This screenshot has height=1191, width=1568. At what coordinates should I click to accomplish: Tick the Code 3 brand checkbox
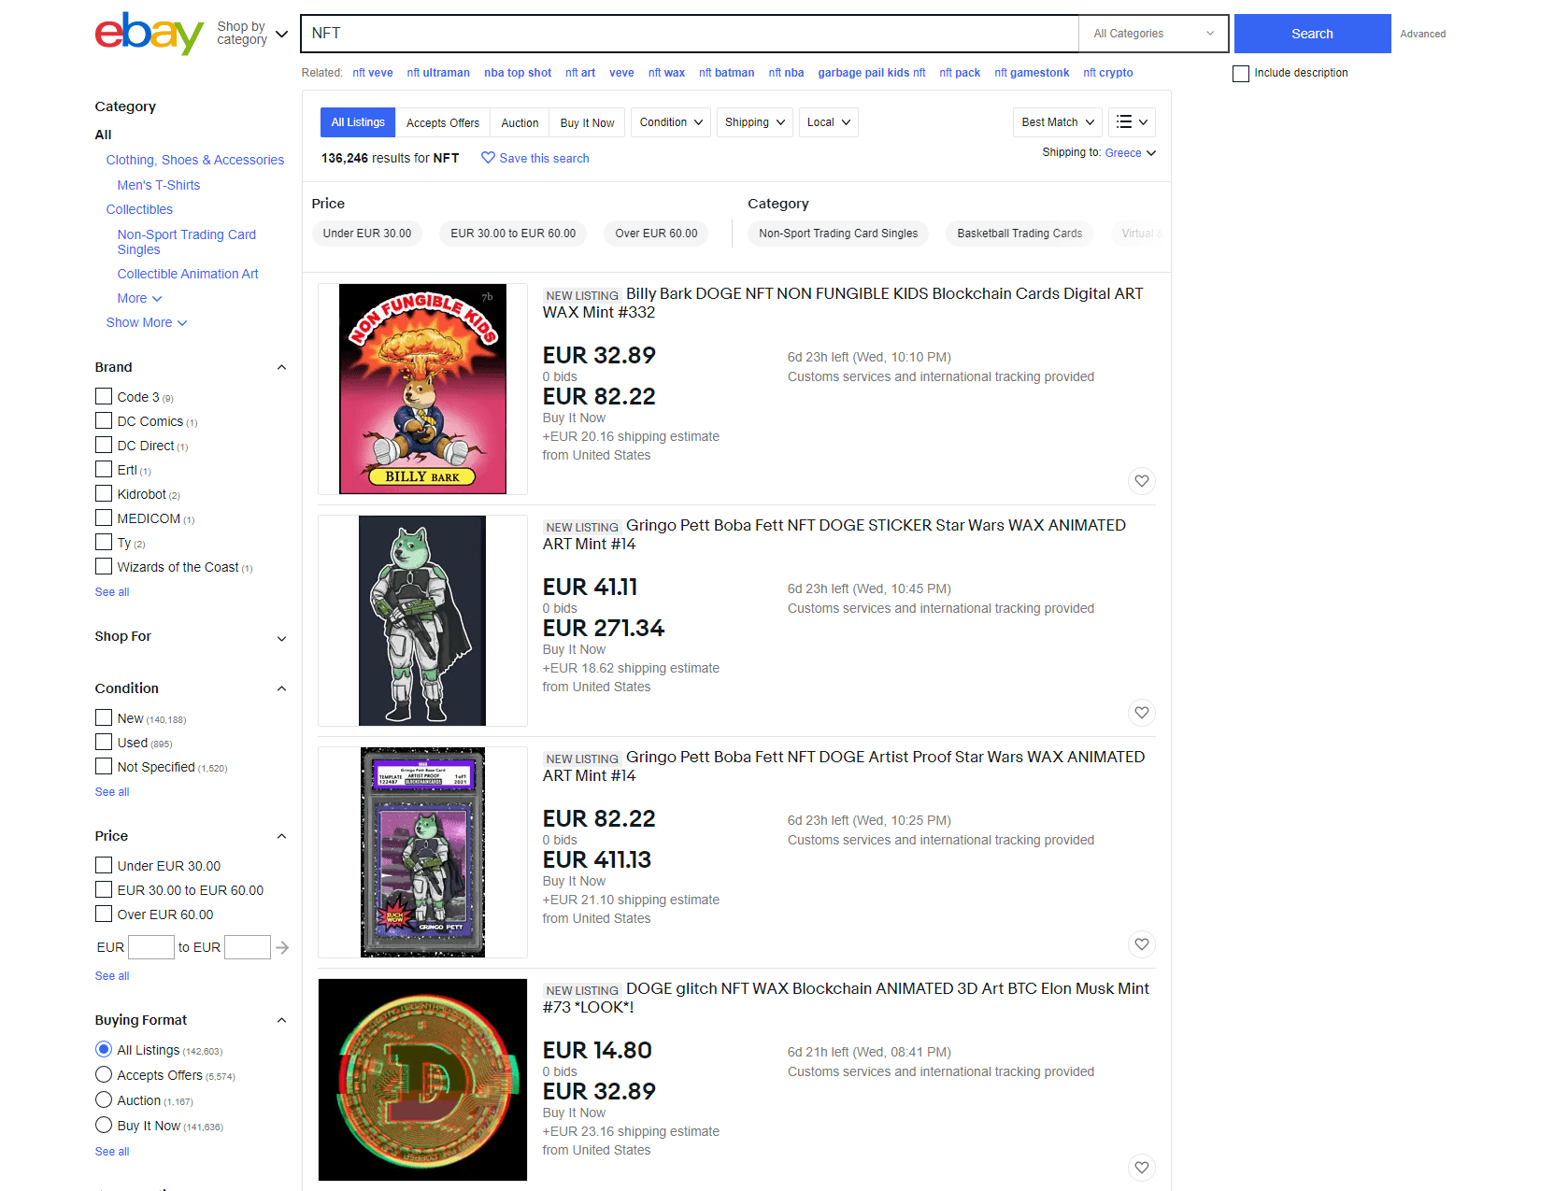(x=104, y=396)
